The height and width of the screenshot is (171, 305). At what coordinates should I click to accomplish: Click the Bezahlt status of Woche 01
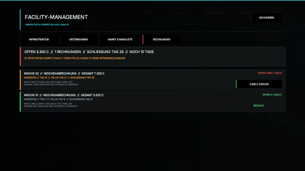259,106
